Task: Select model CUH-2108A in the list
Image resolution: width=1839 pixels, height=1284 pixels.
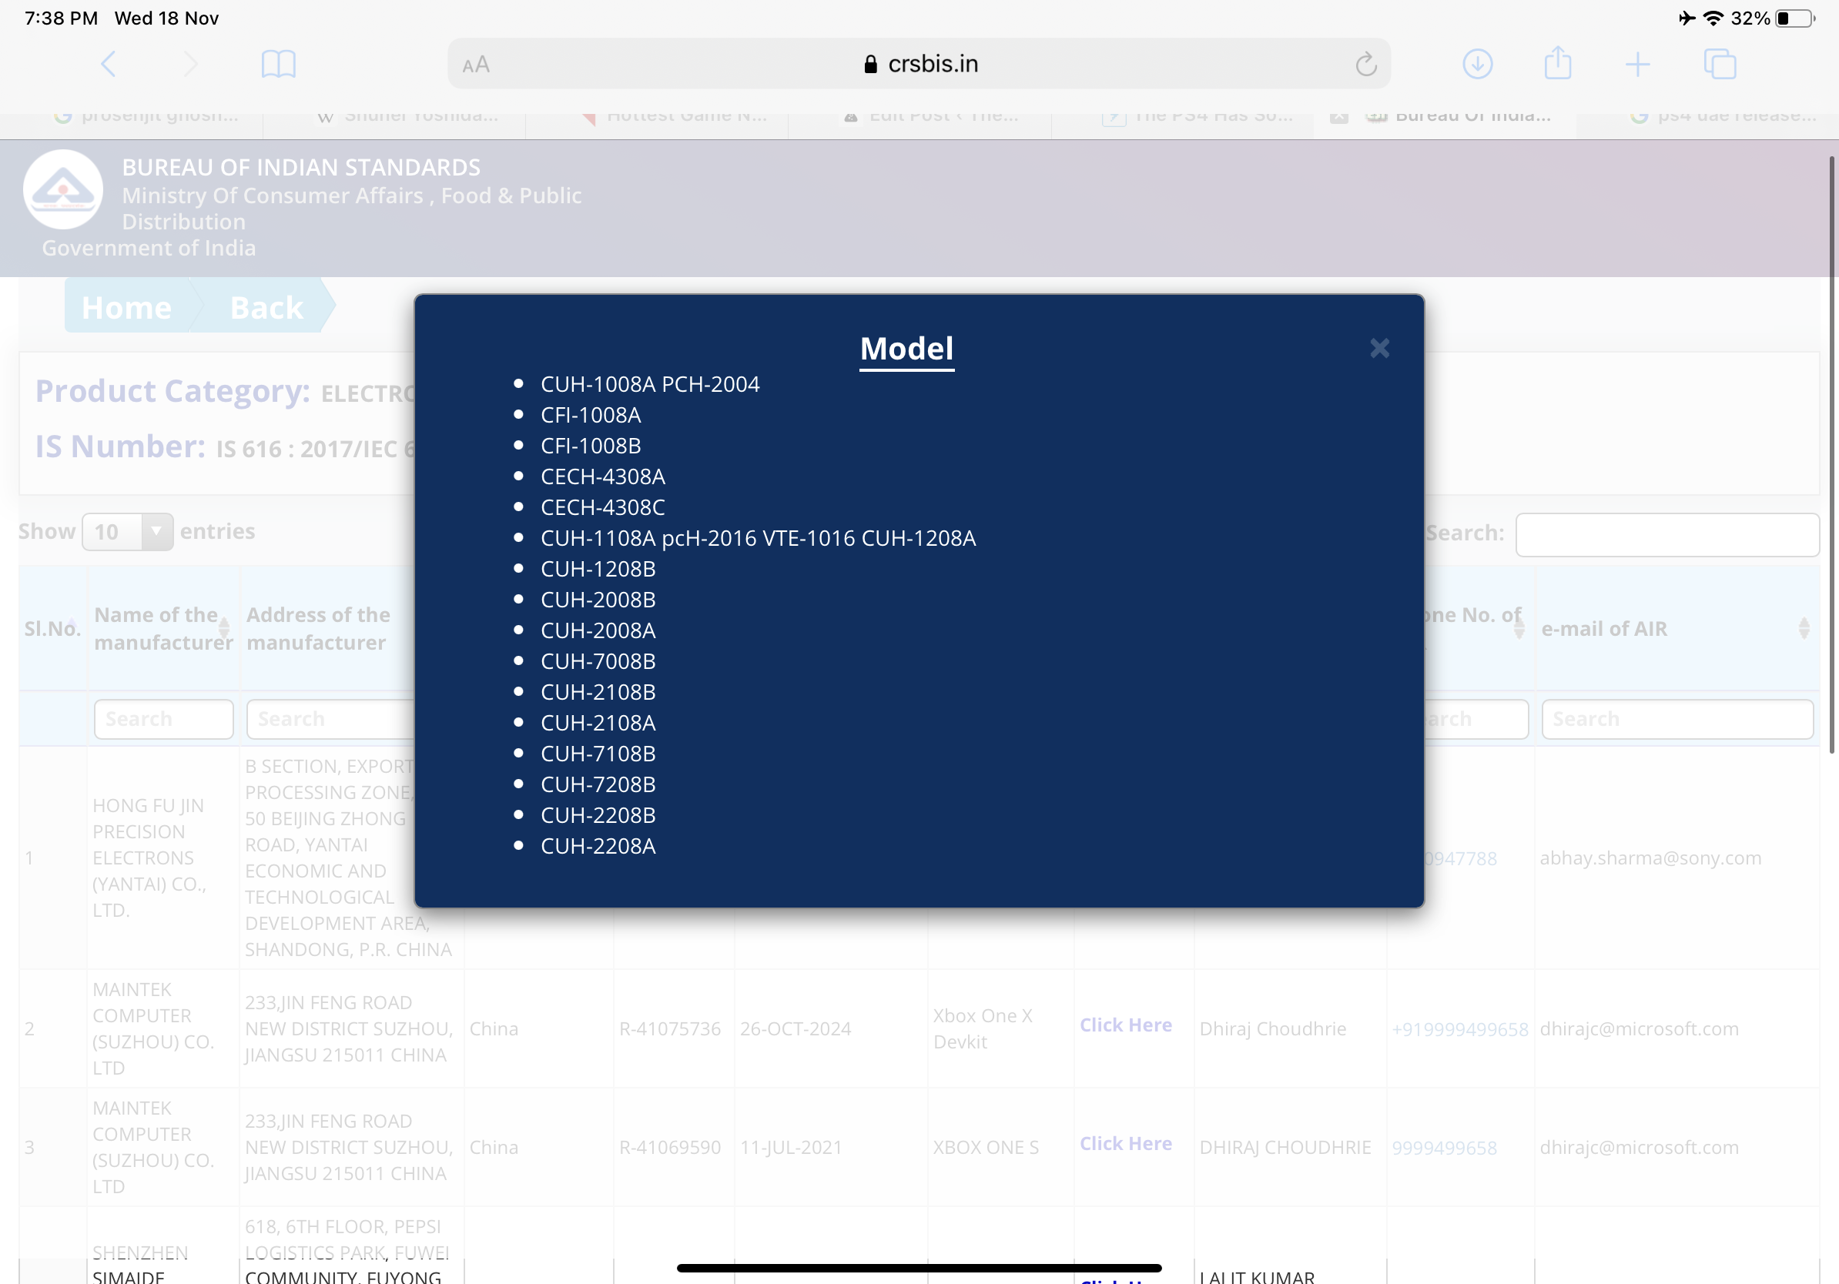Action: [x=598, y=723]
